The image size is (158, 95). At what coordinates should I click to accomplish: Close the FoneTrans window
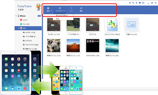tap(156, 3)
